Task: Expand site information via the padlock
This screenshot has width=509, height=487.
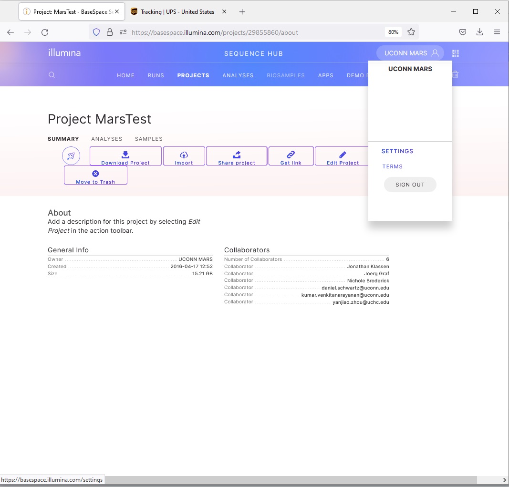Action: click(x=110, y=32)
